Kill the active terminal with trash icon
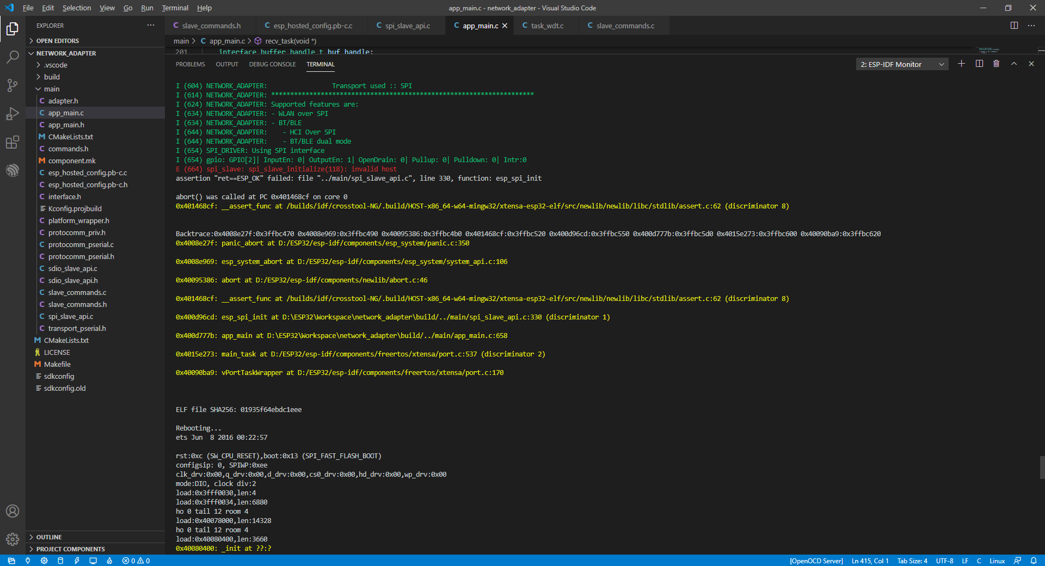The image size is (1045, 566). click(996, 64)
